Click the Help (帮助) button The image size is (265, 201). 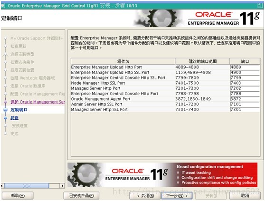click(x=18, y=196)
